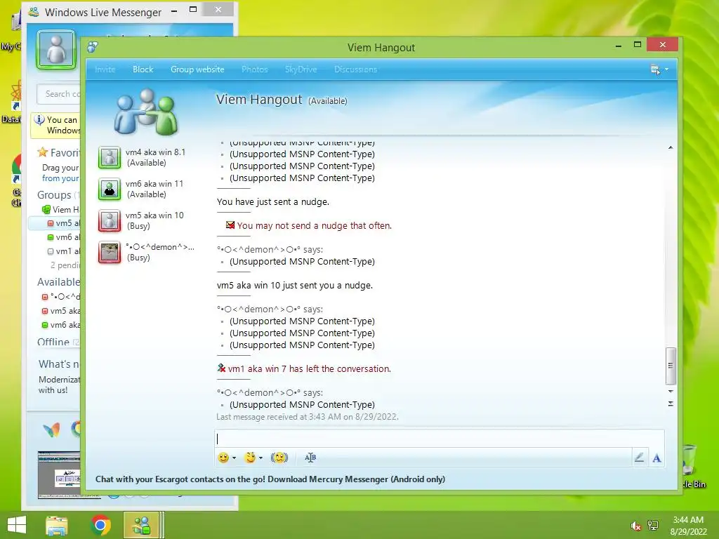
Task: Expand the wink dropdown arrow
Action: [x=261, y=458]
